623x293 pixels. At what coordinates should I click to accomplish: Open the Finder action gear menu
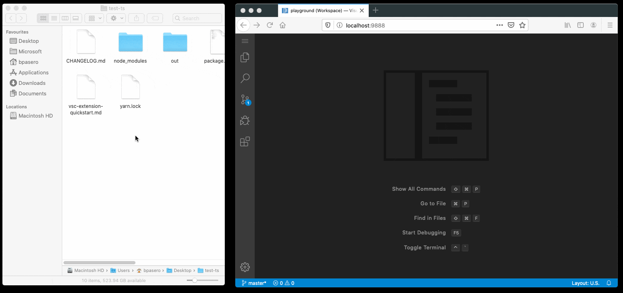point(116,18)
